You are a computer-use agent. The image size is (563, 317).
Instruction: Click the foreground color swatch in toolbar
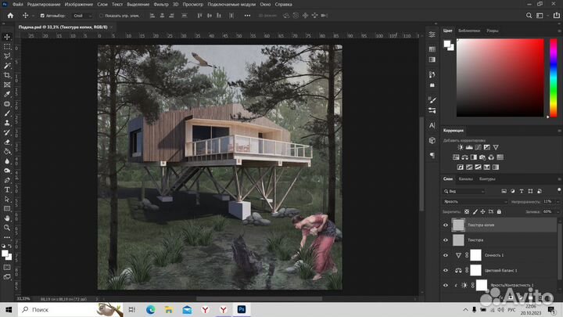coord(5,254)
